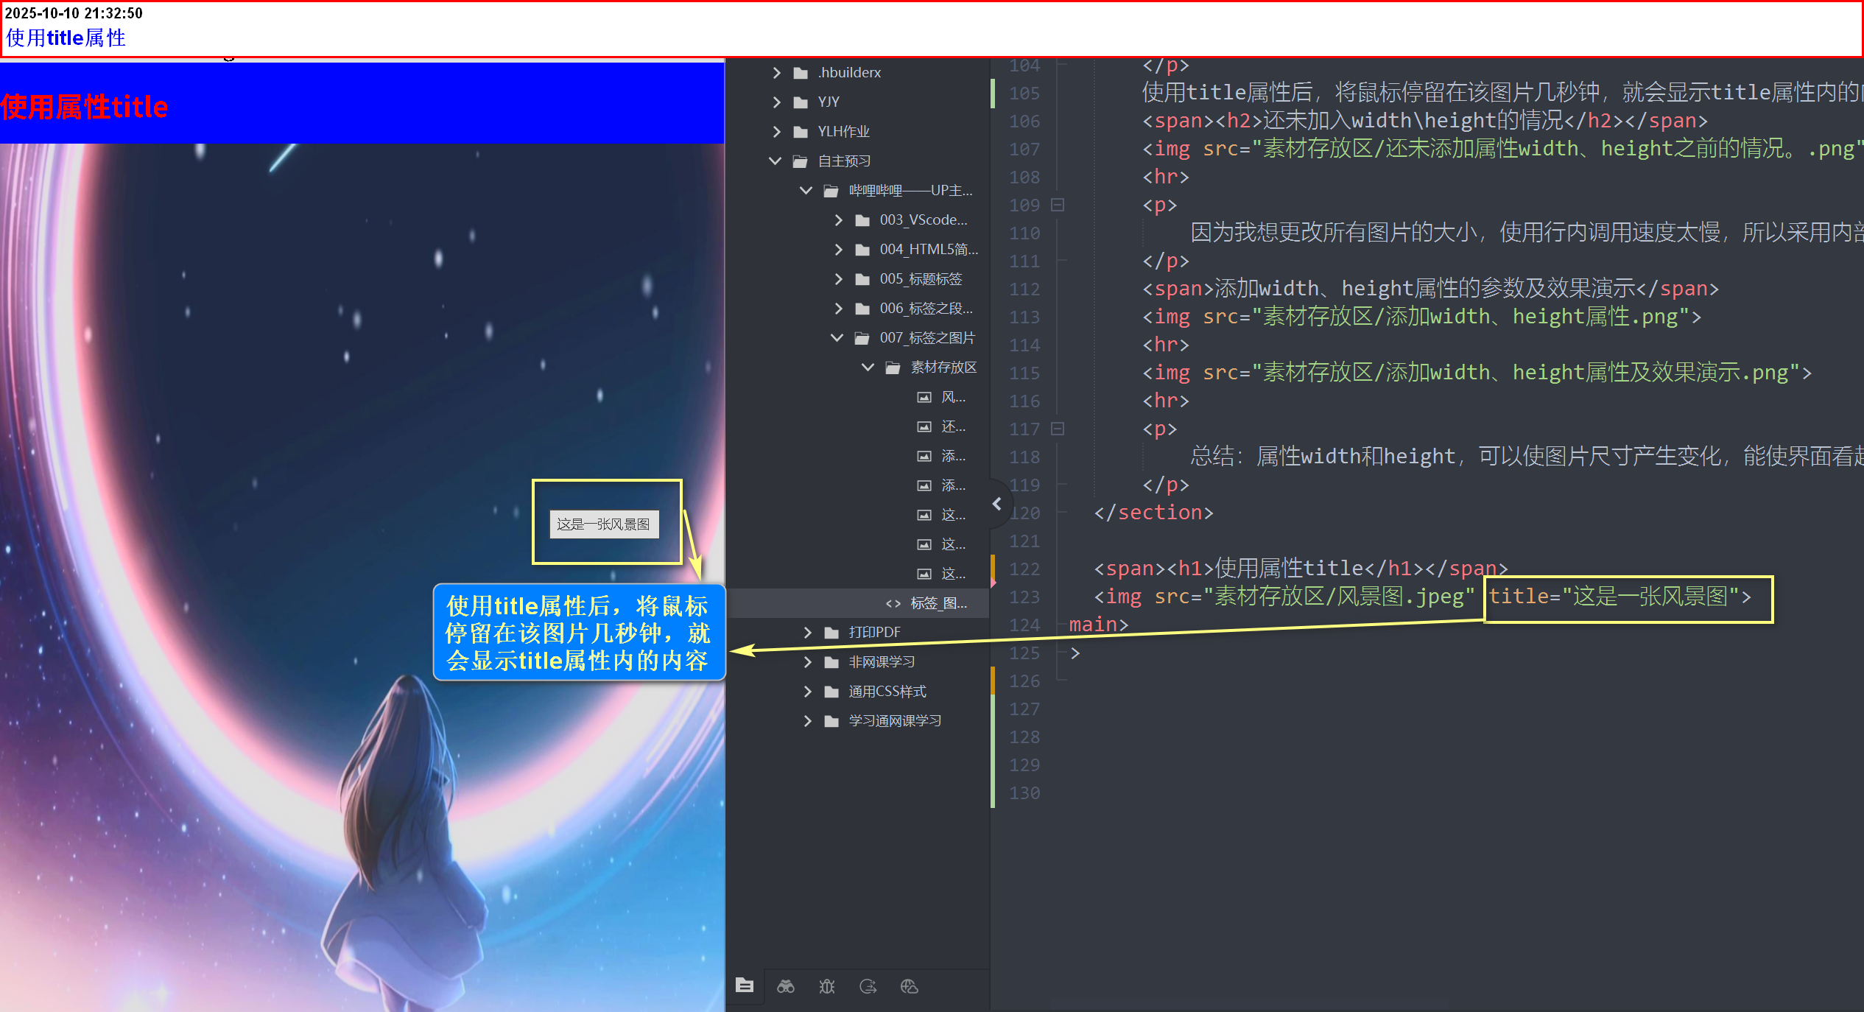Click the 这是一张风景图 tooltip box
Viewport: 1864px width, 1012px height.
point(604,524)
